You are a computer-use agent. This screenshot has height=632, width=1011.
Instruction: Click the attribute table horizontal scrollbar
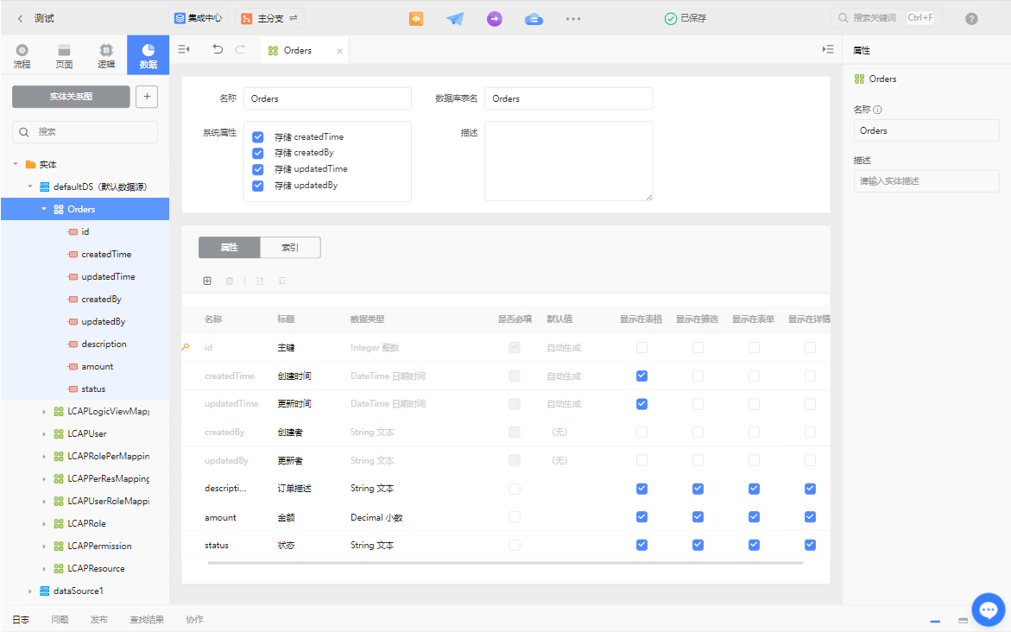(x=506, y=563)
